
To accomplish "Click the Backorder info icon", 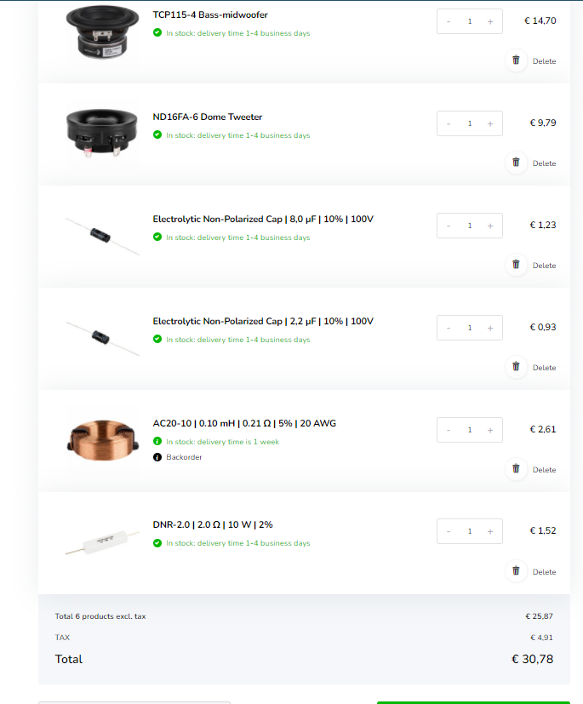I will pyautogui.click(x=157, y=457).
